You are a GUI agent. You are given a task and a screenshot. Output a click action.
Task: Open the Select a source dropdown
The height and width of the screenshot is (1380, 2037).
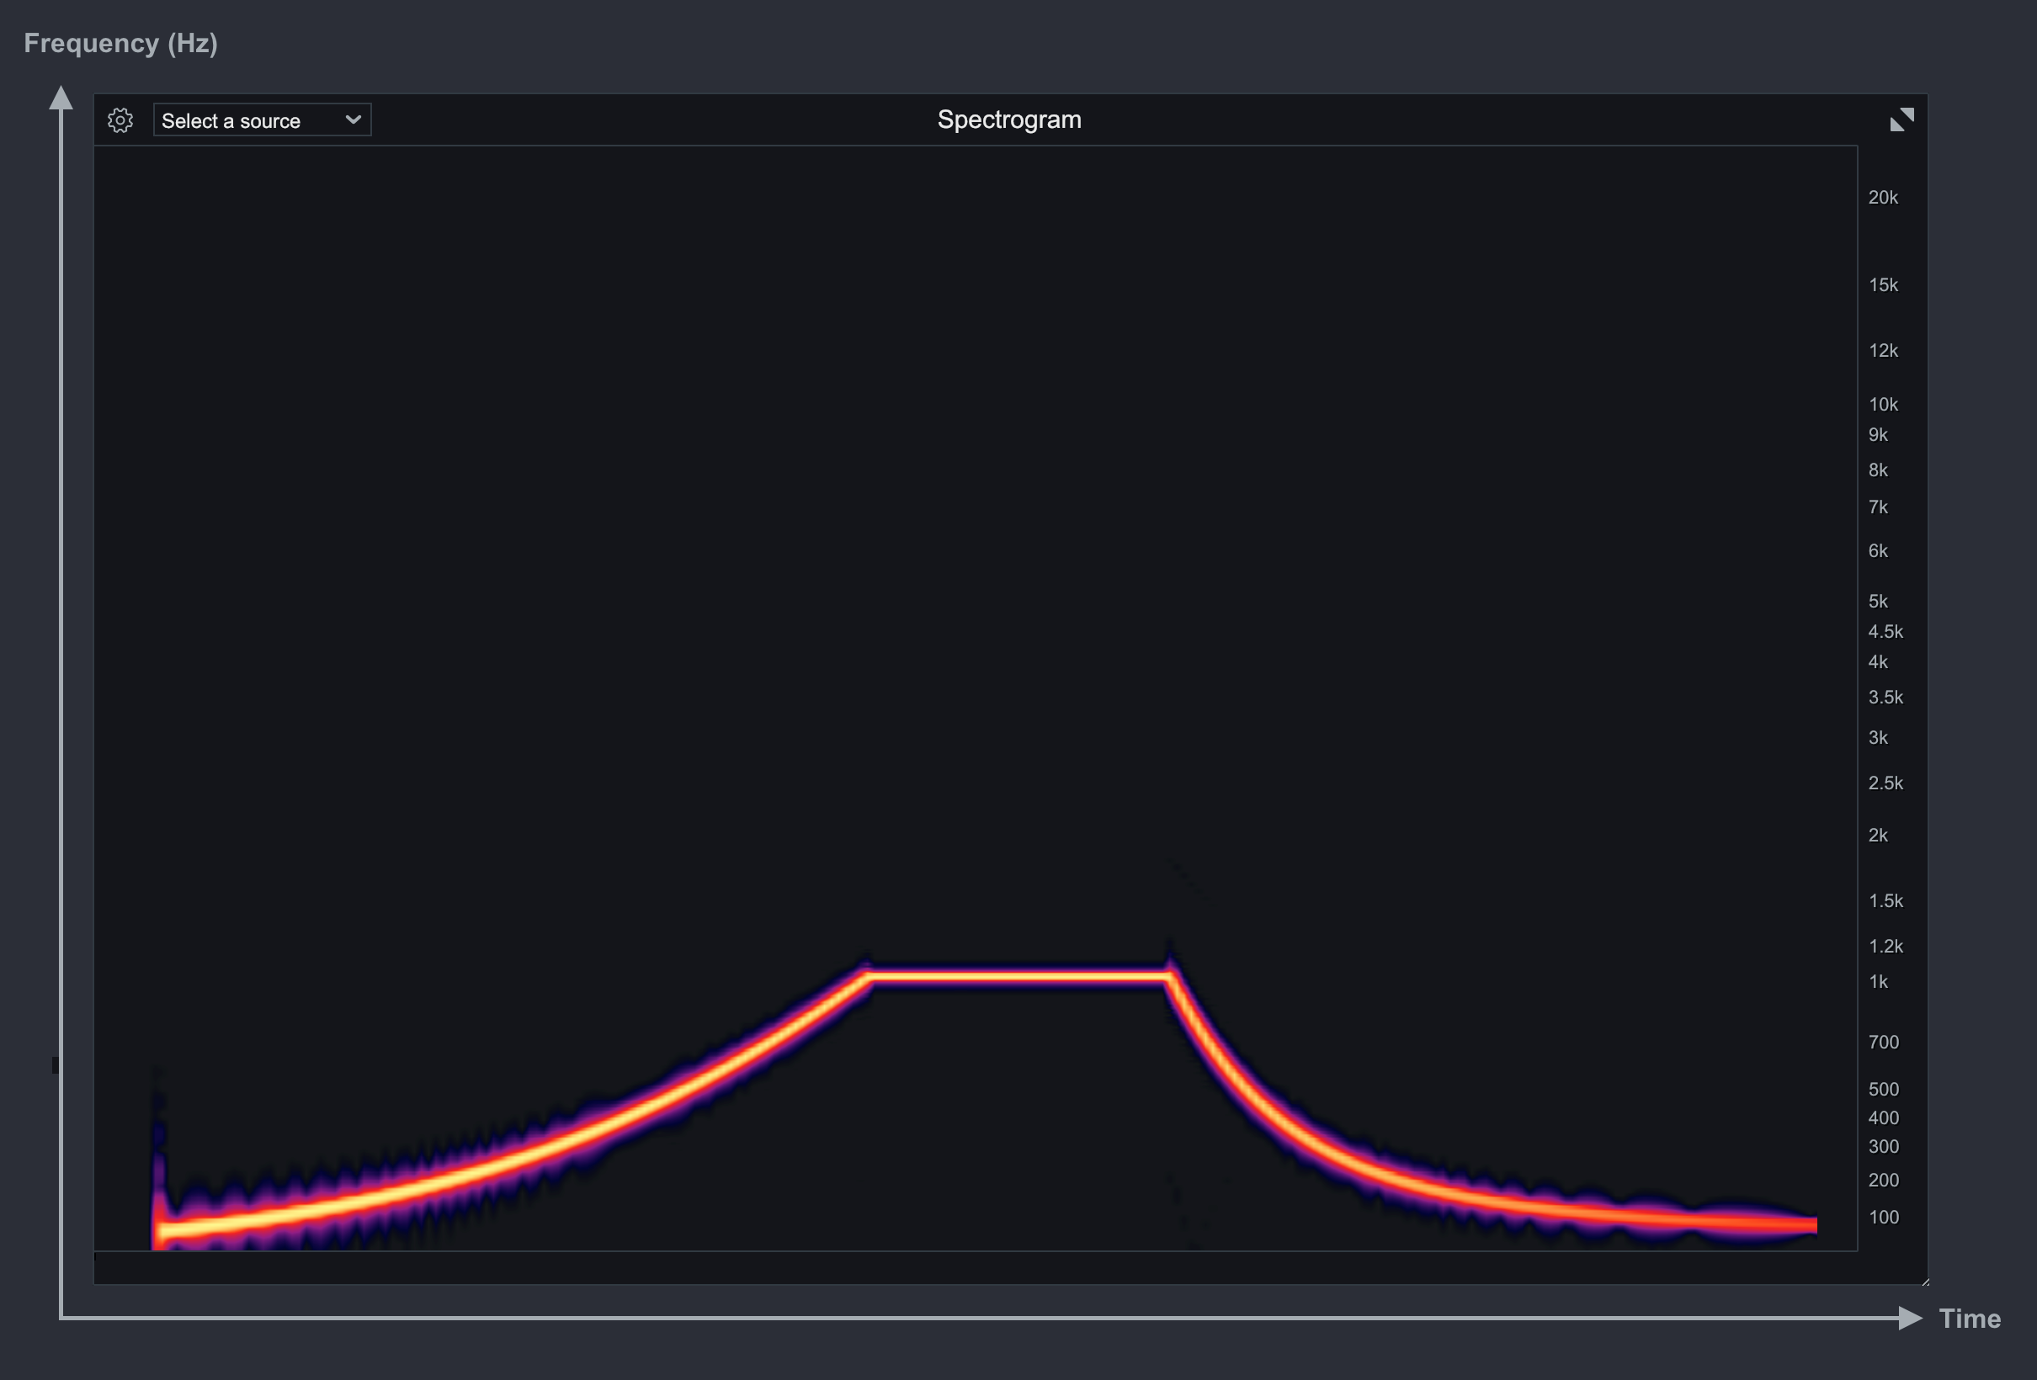pos(261,120)
